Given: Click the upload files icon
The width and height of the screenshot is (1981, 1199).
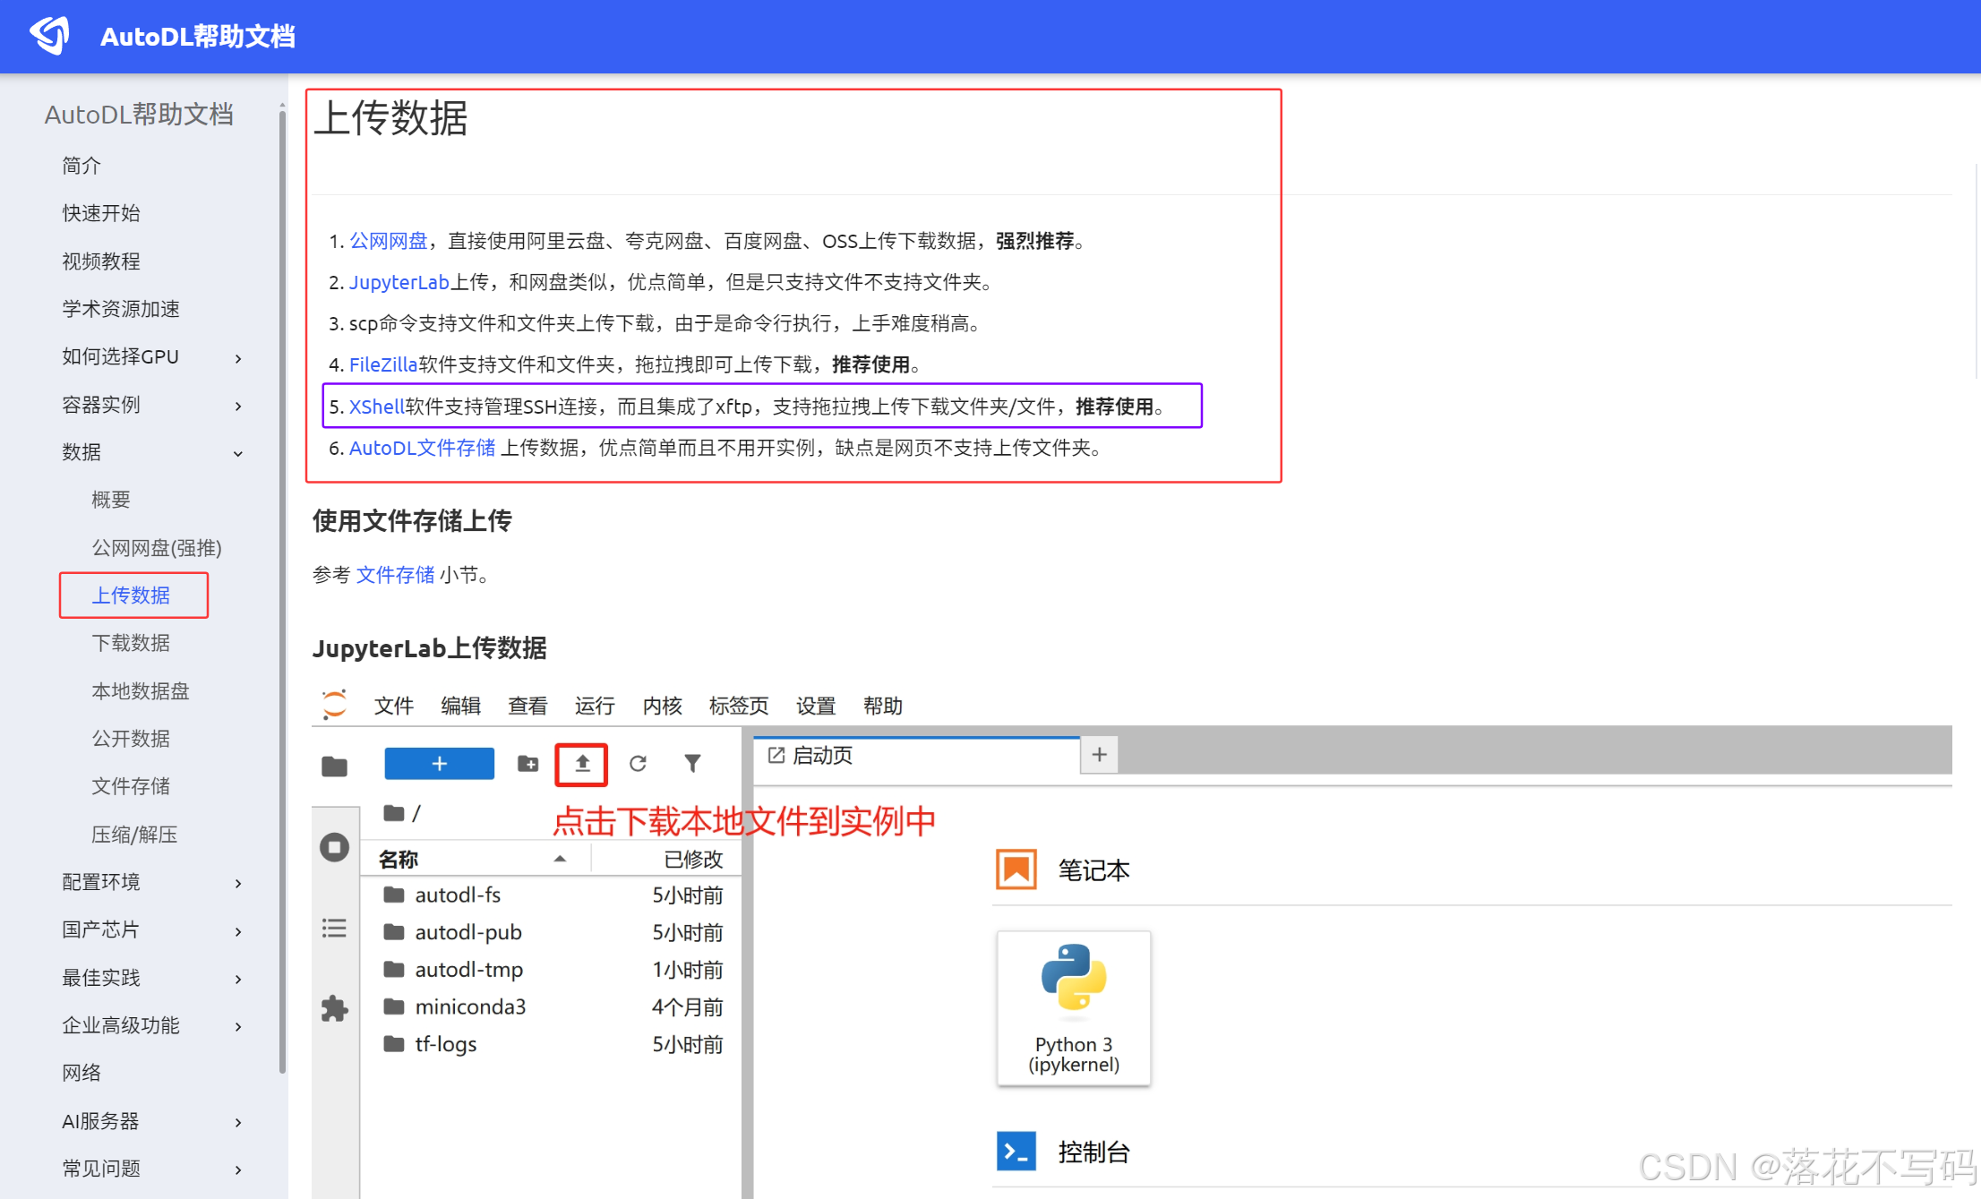Looking at the screenshot, I should 582,764.
